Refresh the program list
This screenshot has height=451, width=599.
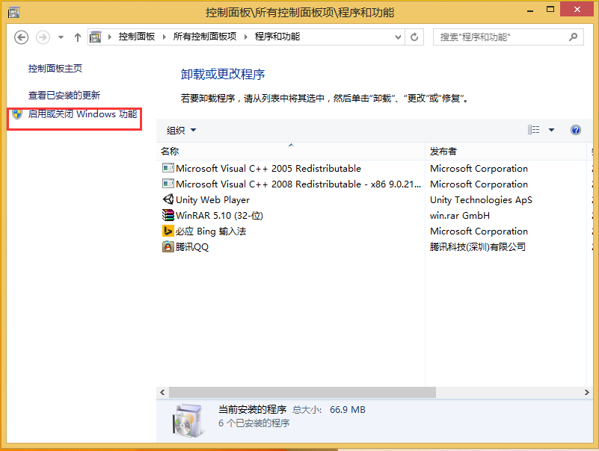[x=414, y=37]
